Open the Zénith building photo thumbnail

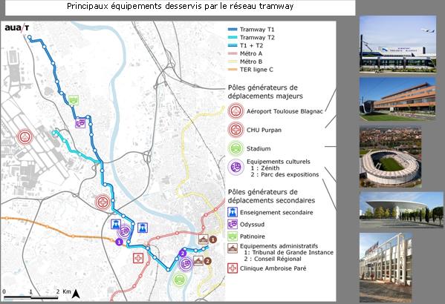(x=401, y=210)
